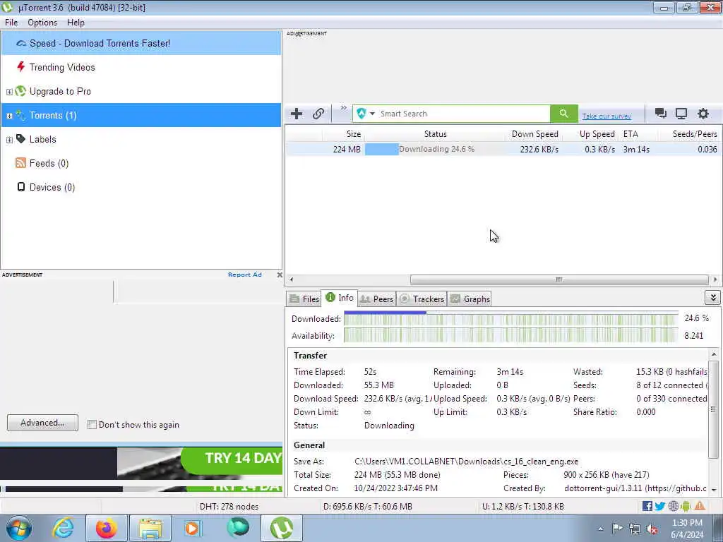Click 'DHT: 278 nodes' in status bar

(x=229, y=507)
